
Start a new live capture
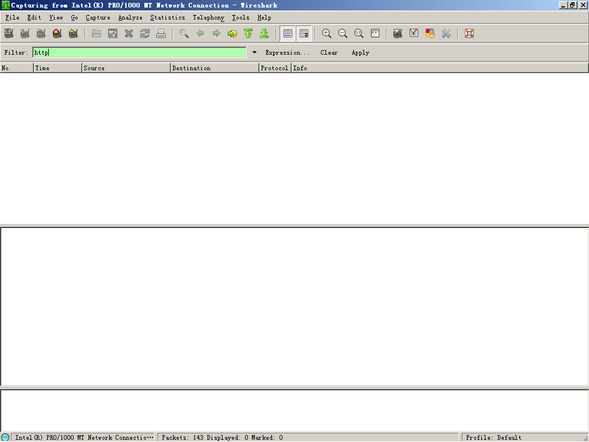tap(41, 33)
